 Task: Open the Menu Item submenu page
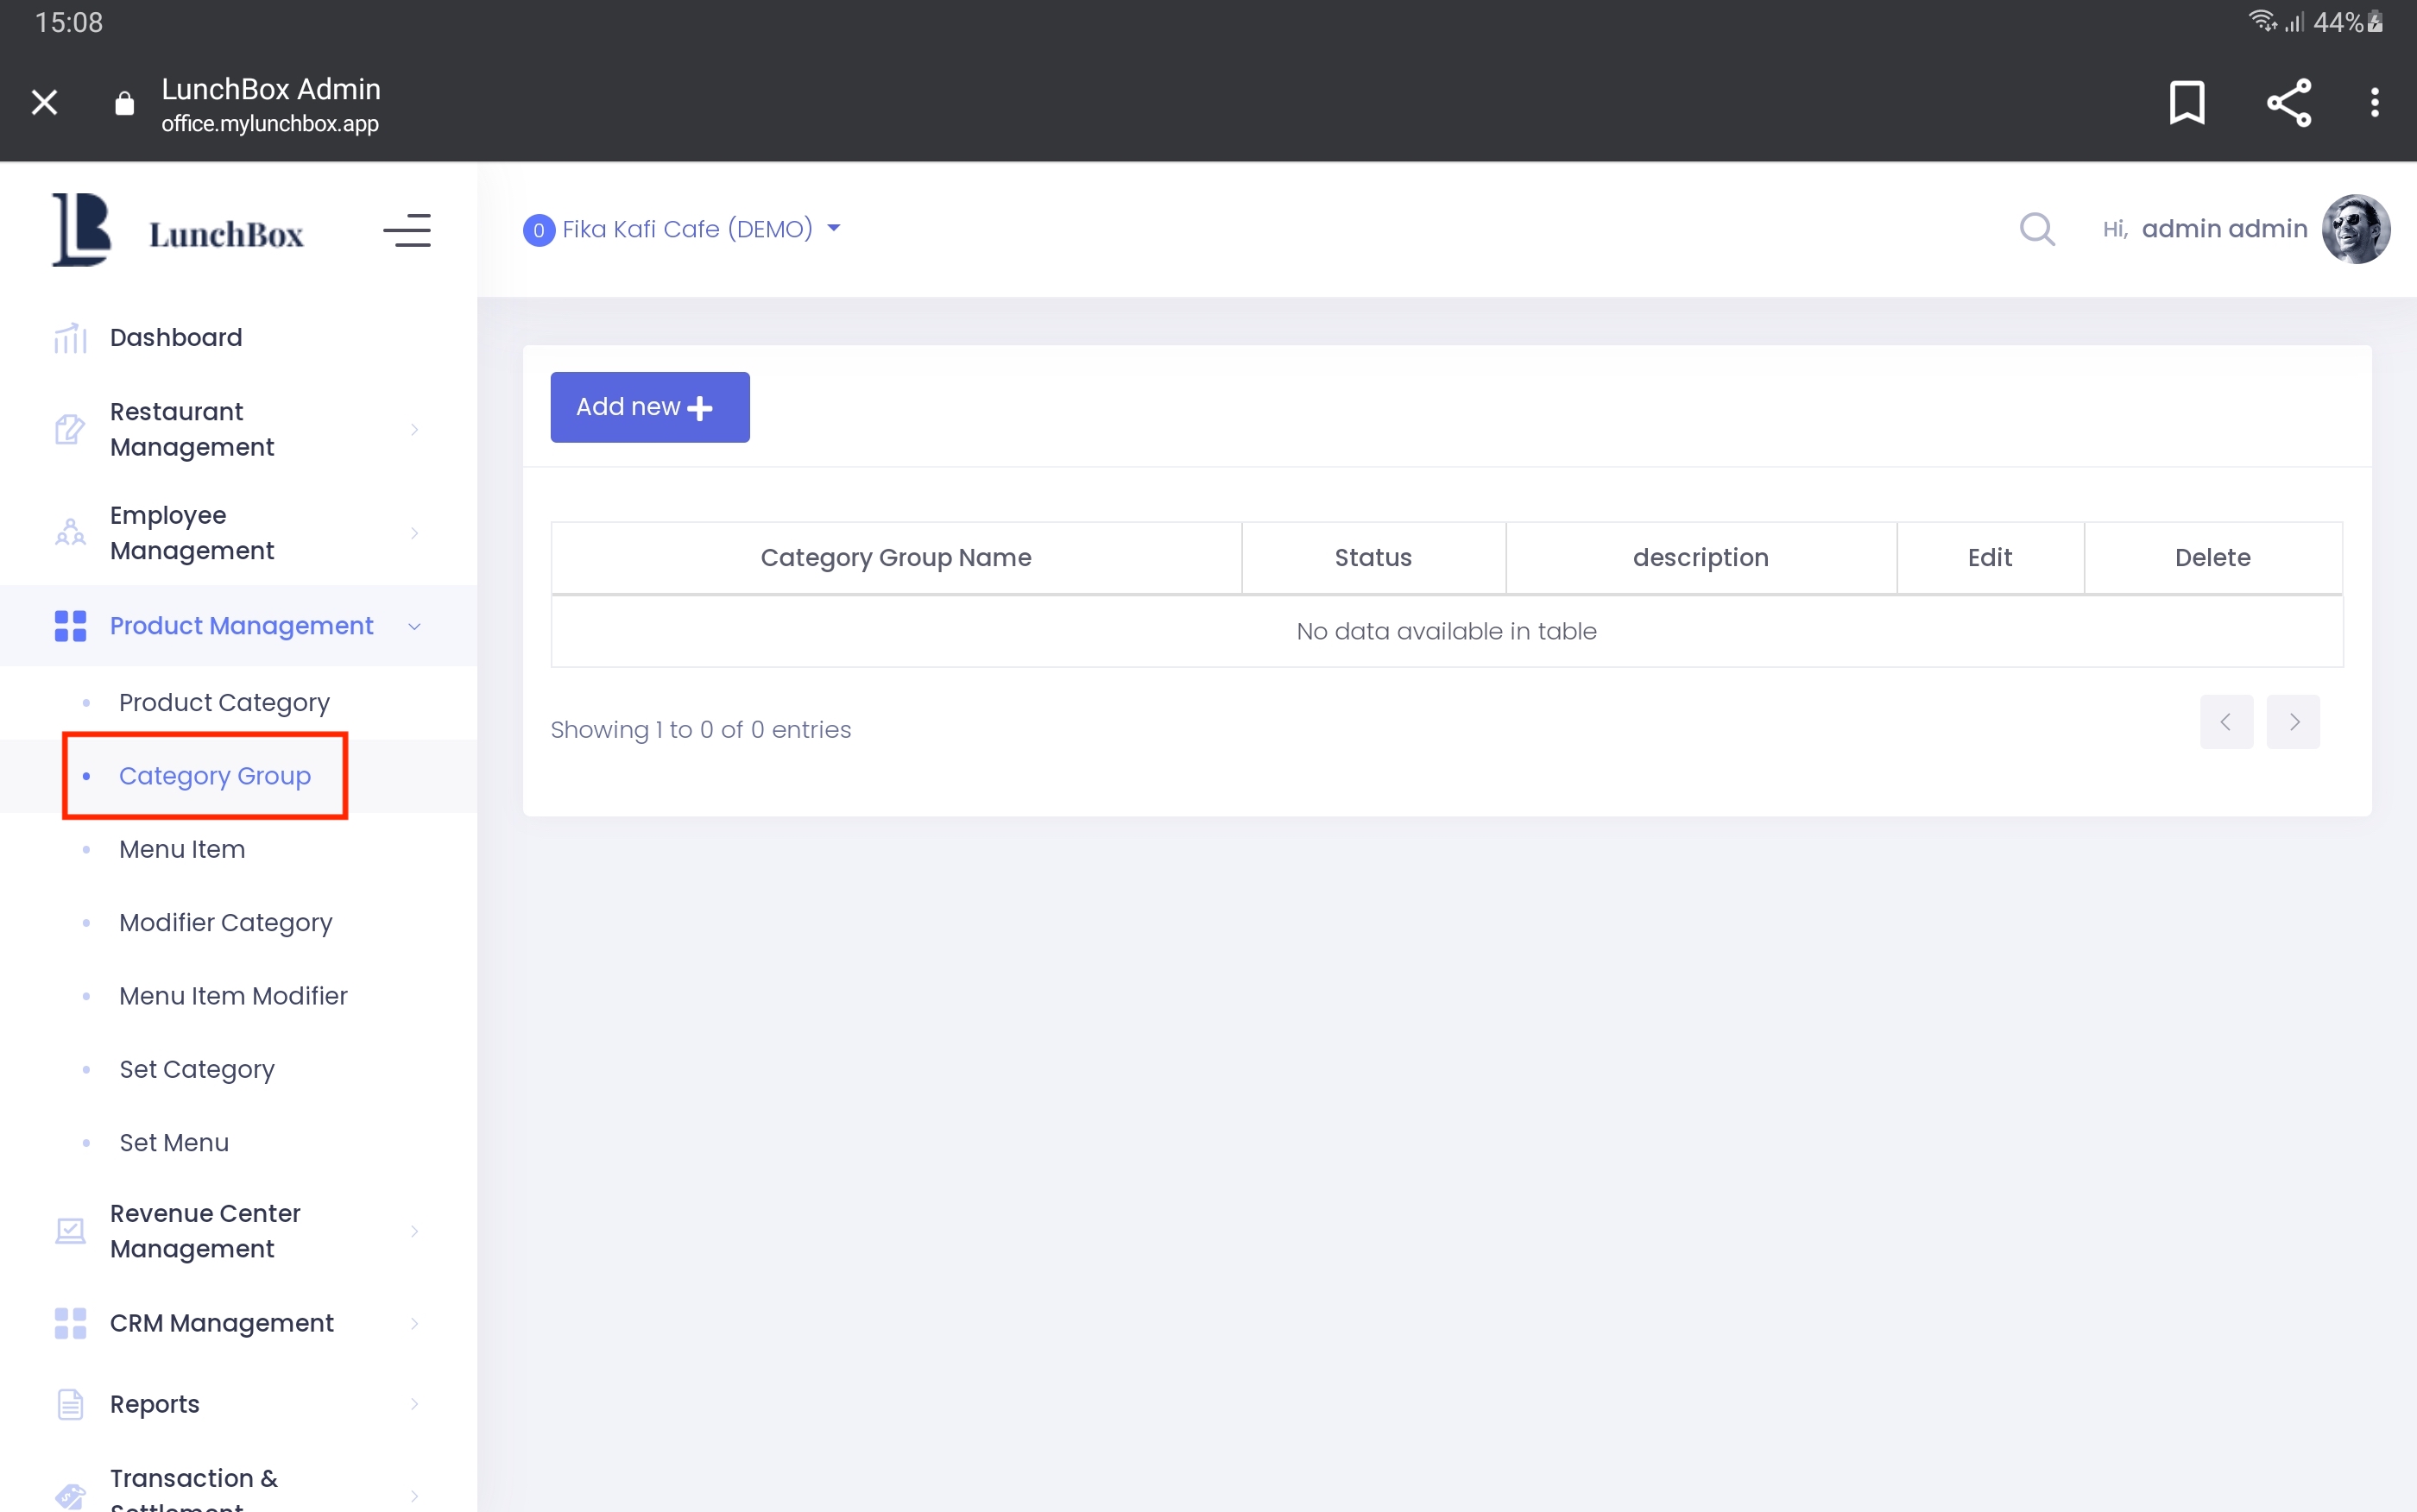tap(182, 849)
